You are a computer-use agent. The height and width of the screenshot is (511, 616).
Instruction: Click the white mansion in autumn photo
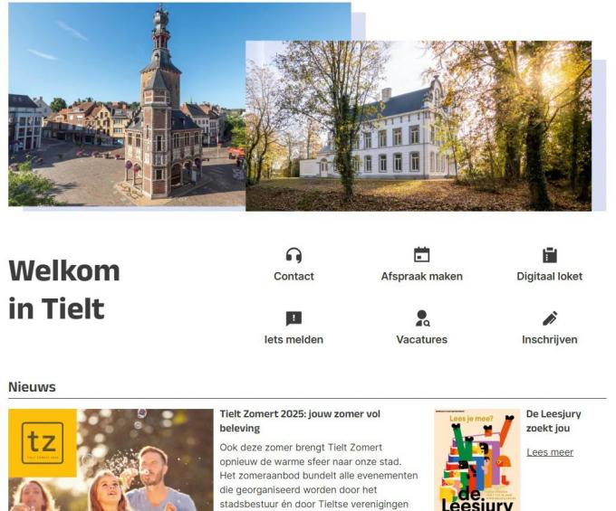(x=419, y=126)
